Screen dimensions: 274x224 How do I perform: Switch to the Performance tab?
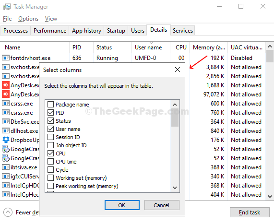click(x=50, y=31)
